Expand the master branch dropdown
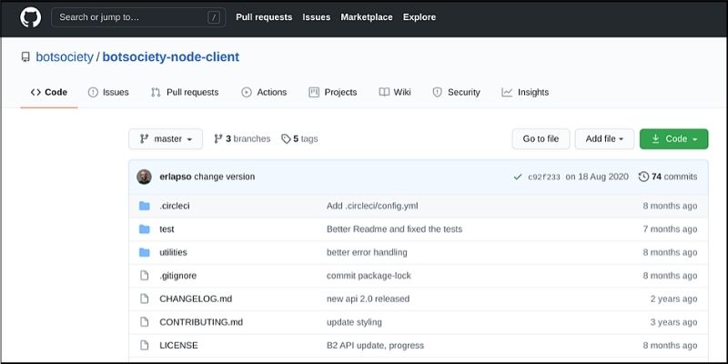The image size is (728, 364). coord(166,139)
